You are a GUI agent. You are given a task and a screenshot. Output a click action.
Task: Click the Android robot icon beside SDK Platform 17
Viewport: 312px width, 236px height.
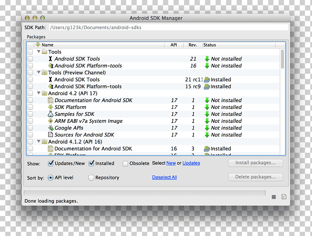pyautogui.click(x=50, y=107)
